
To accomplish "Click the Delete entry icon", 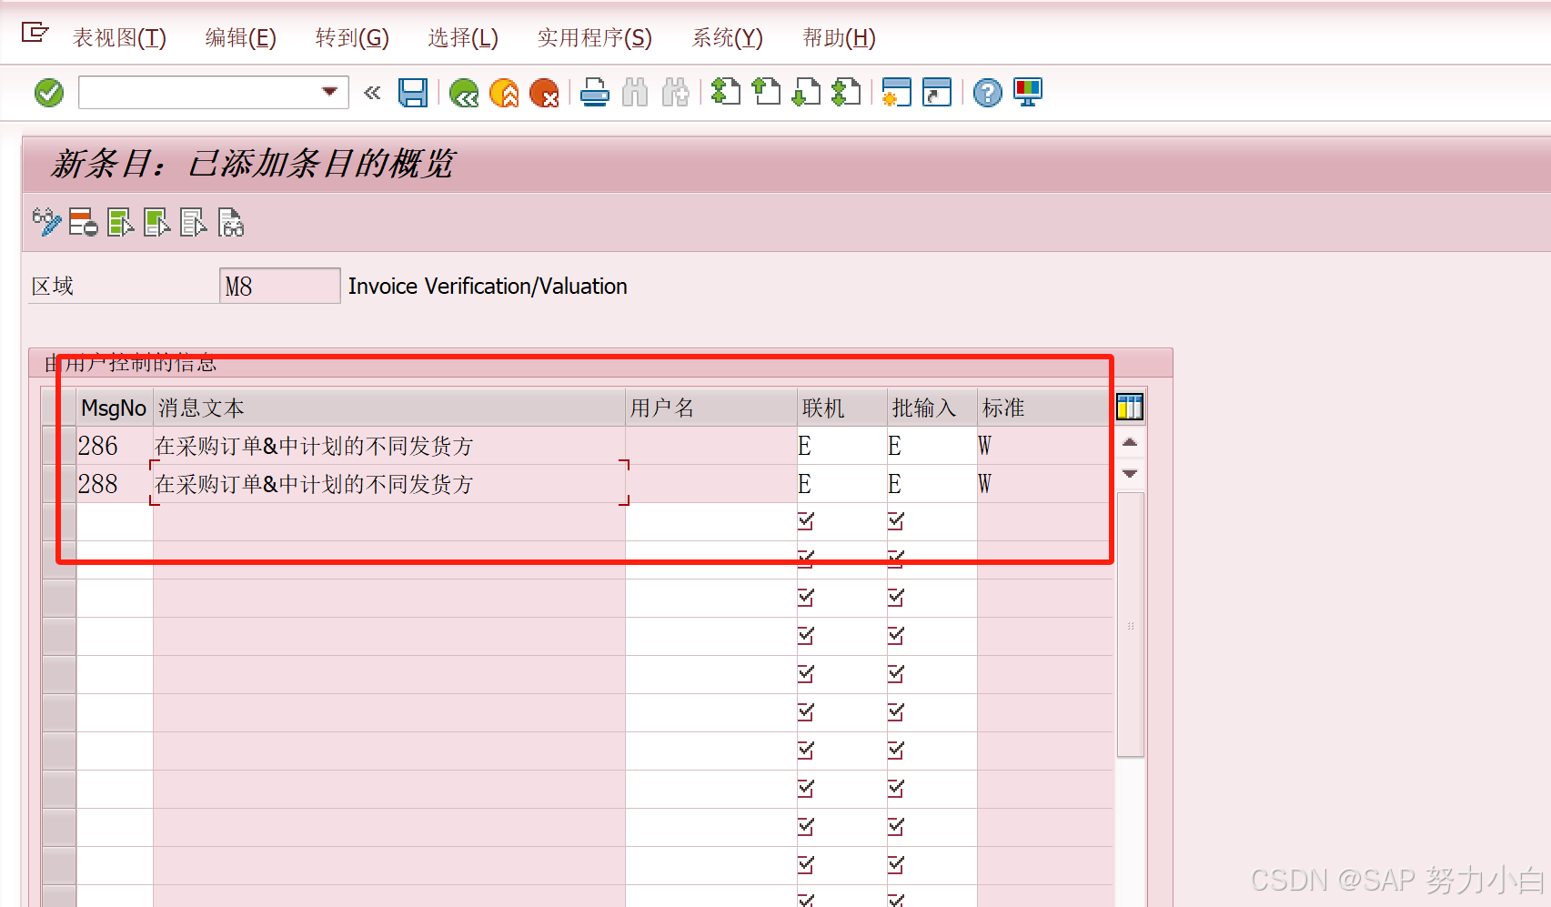I will pyautogui.click(x=84, y=222).
